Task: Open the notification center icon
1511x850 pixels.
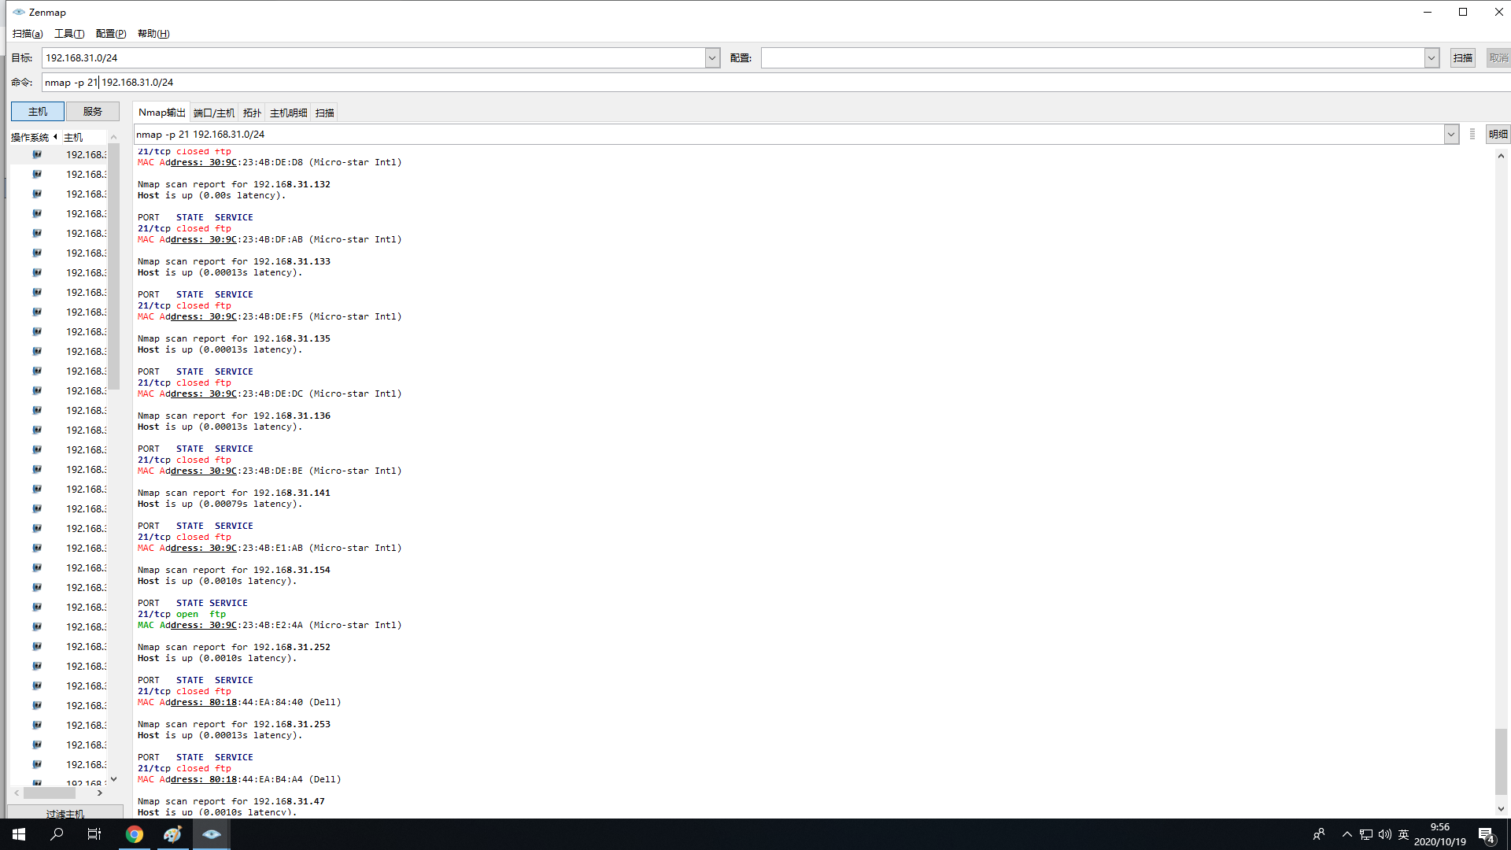Action: (x=1486, y=835)
